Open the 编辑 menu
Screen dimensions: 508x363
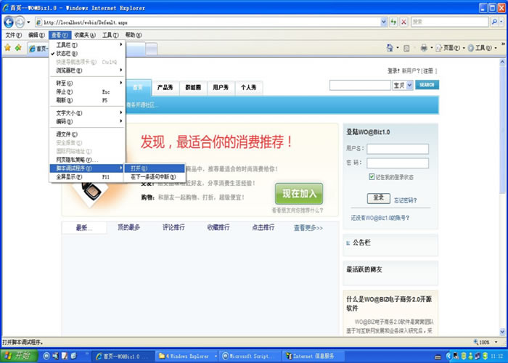click(x=36, y=35)
